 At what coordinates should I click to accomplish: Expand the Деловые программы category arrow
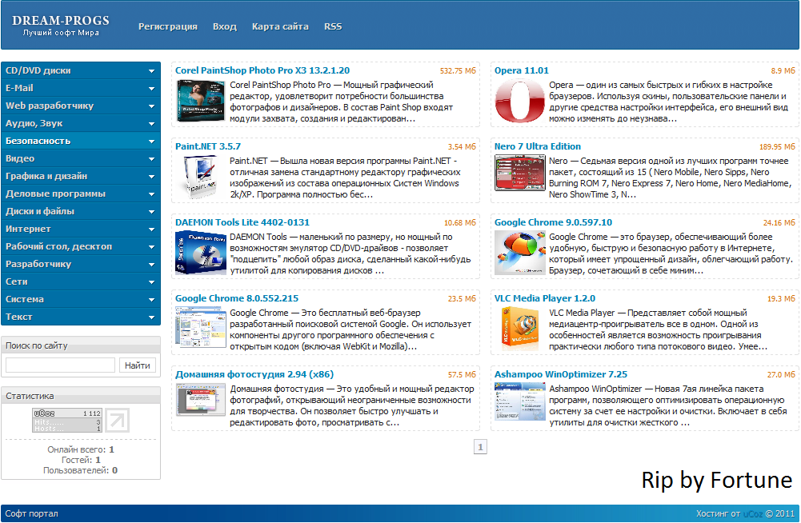(x=152, y=194)
